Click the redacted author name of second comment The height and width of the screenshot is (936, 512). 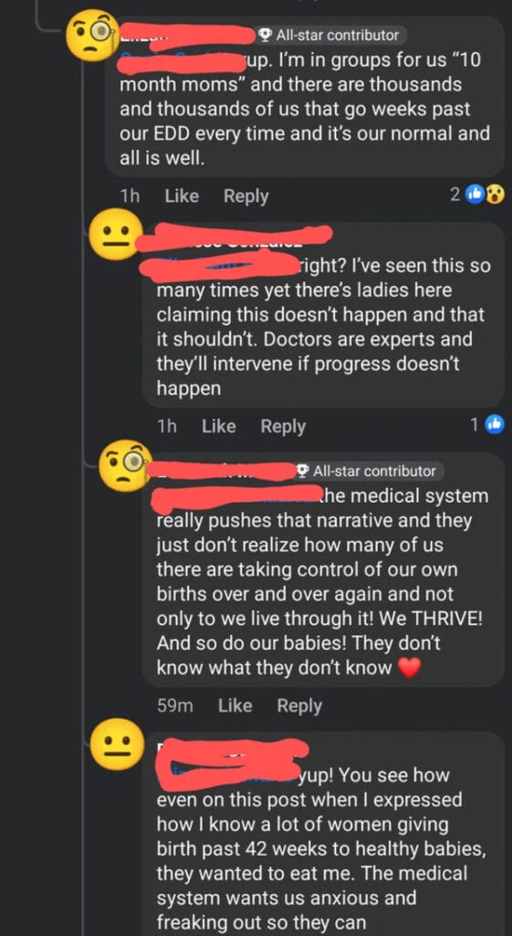(x=233, y=236)
